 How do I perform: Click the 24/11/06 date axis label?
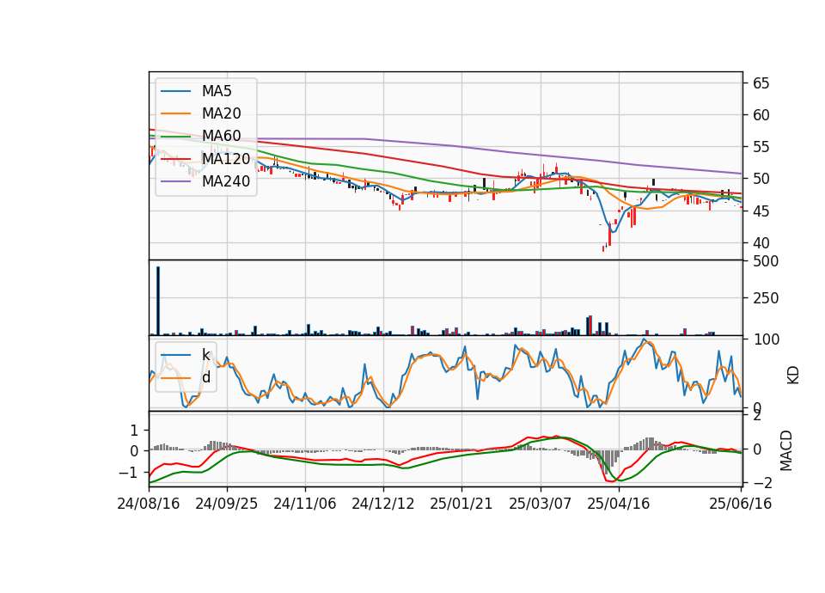(304, 504)
